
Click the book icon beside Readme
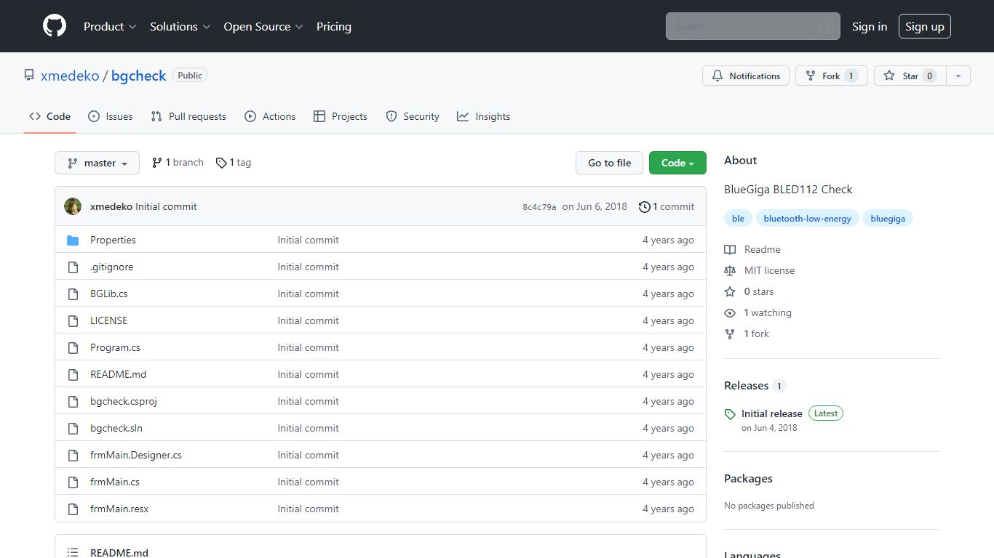(730, 249)
